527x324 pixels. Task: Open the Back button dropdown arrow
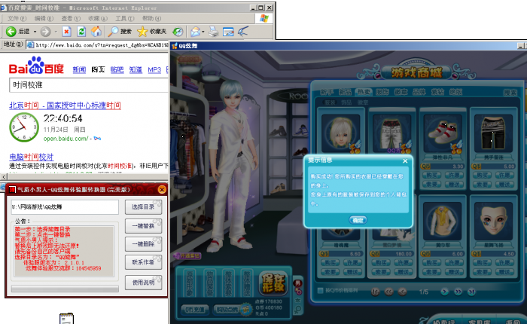(x=35, y=32)
